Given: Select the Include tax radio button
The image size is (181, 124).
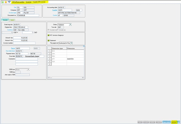Looking at the screenshot, I should [x=58, y=30].
